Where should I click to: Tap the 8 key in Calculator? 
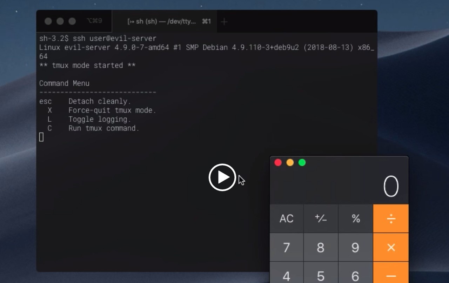click(x=321, y=247)
